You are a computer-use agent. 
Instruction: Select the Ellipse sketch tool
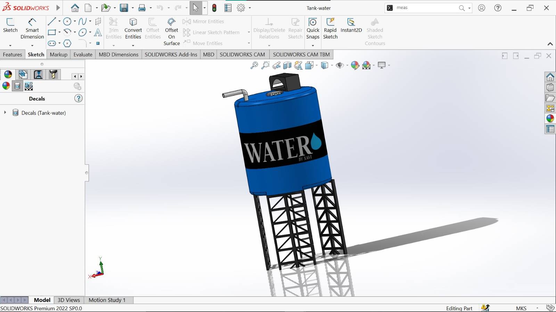82,33
